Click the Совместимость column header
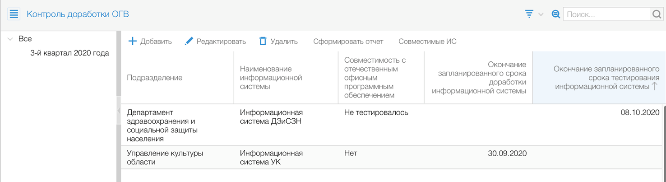 pos(375,78)
